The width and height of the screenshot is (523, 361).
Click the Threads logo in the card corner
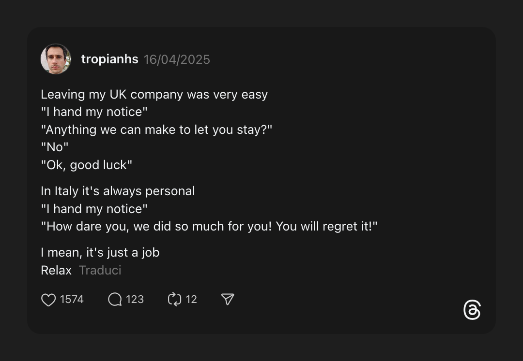[472, 310]
